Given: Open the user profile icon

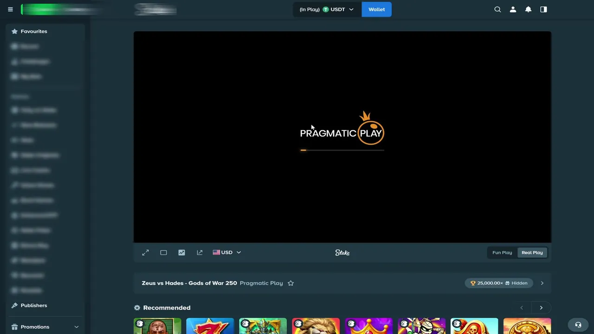Looking at the screenshot, I should coord(513,9).
